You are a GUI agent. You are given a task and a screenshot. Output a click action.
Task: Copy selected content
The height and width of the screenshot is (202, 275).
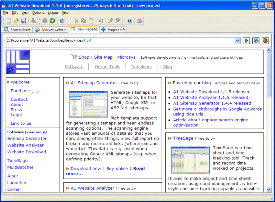click(84, 21)
